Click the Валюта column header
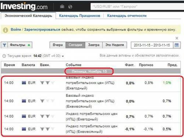The height and width of the screenshot is (138, 184). point(28,65)
